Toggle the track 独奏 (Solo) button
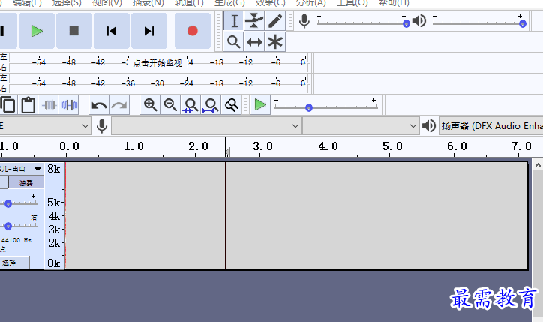 [26, 182]
